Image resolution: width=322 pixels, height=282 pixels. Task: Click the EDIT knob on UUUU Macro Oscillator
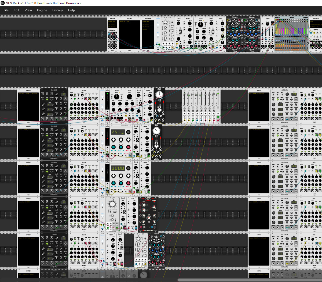click(128, 168)
